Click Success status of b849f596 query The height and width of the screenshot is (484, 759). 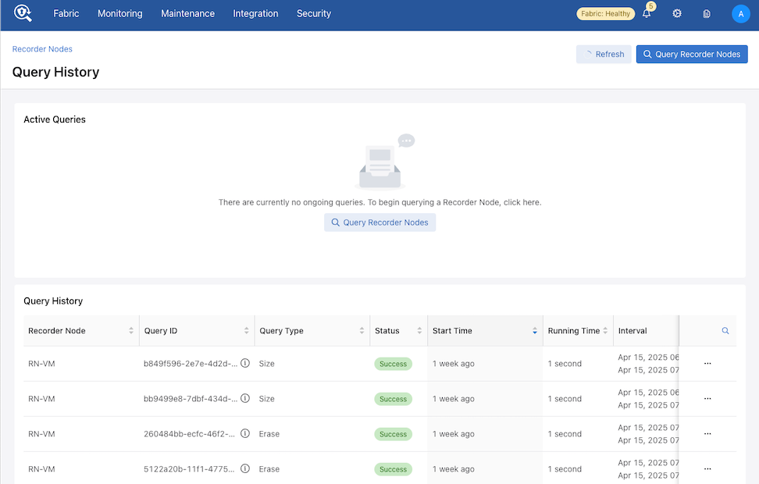tap(393, 364)
